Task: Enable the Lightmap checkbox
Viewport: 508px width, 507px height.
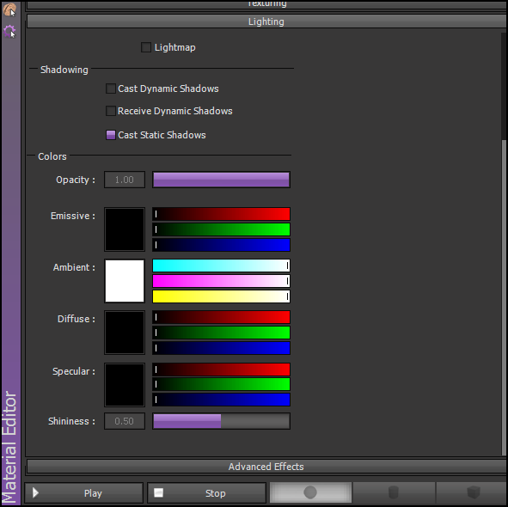Action: point(146,47)
